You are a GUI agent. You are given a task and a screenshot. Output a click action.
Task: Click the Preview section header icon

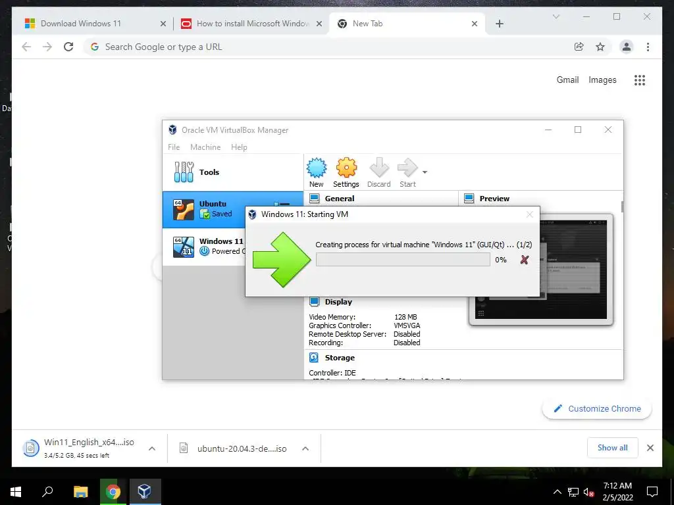[x=469, y=199]
